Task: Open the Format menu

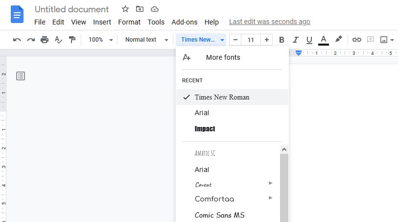Action: tap(129, 22)
